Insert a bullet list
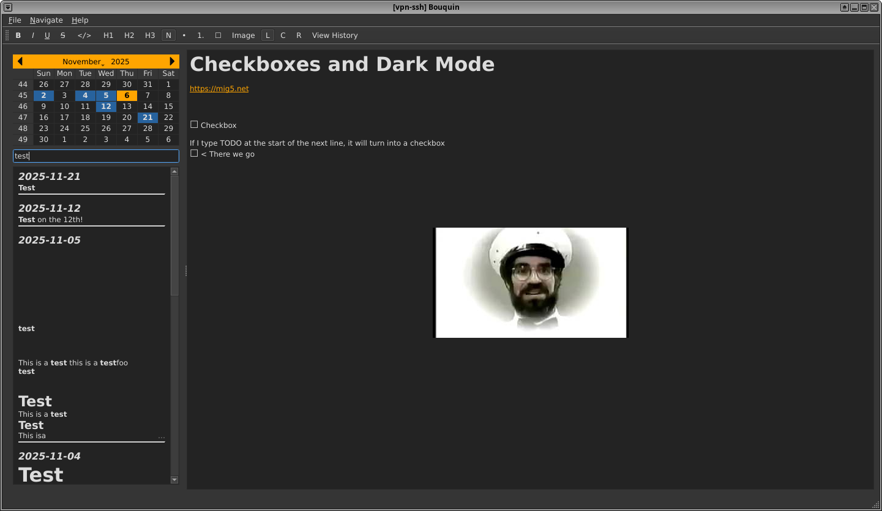 184,35
